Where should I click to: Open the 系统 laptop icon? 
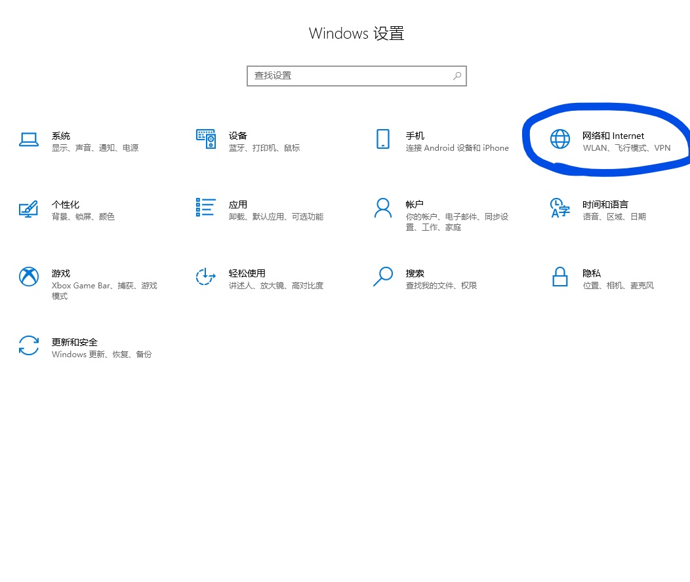point(29,140)
